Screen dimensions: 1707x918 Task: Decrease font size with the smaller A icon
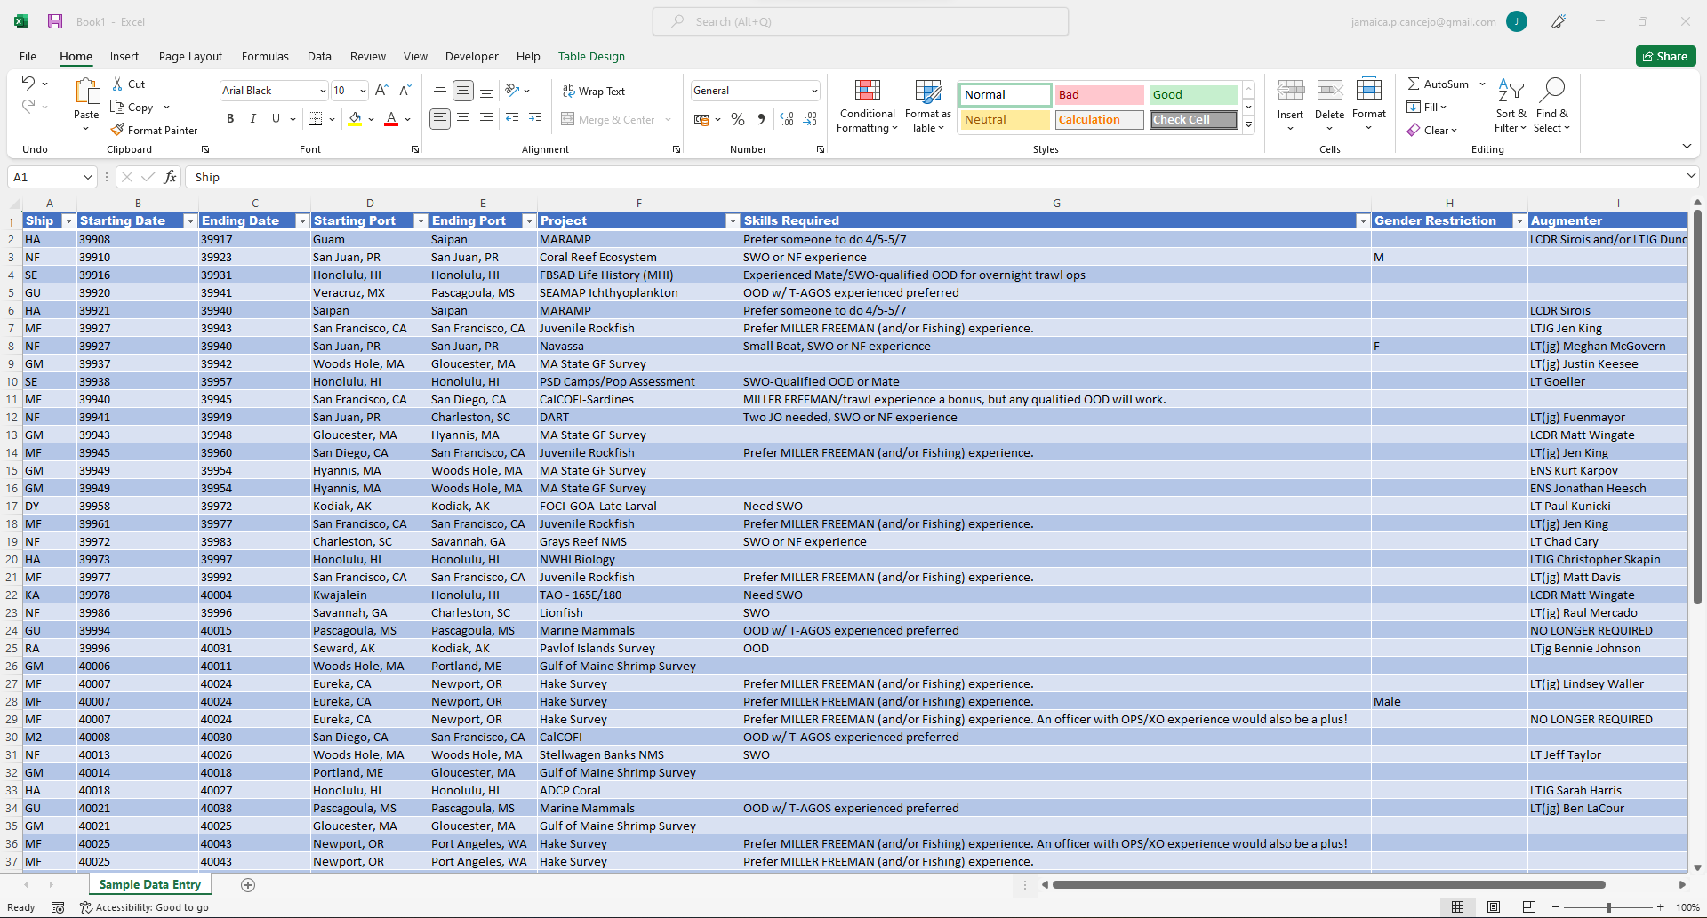pyautogui.click(x=405, y=90)
